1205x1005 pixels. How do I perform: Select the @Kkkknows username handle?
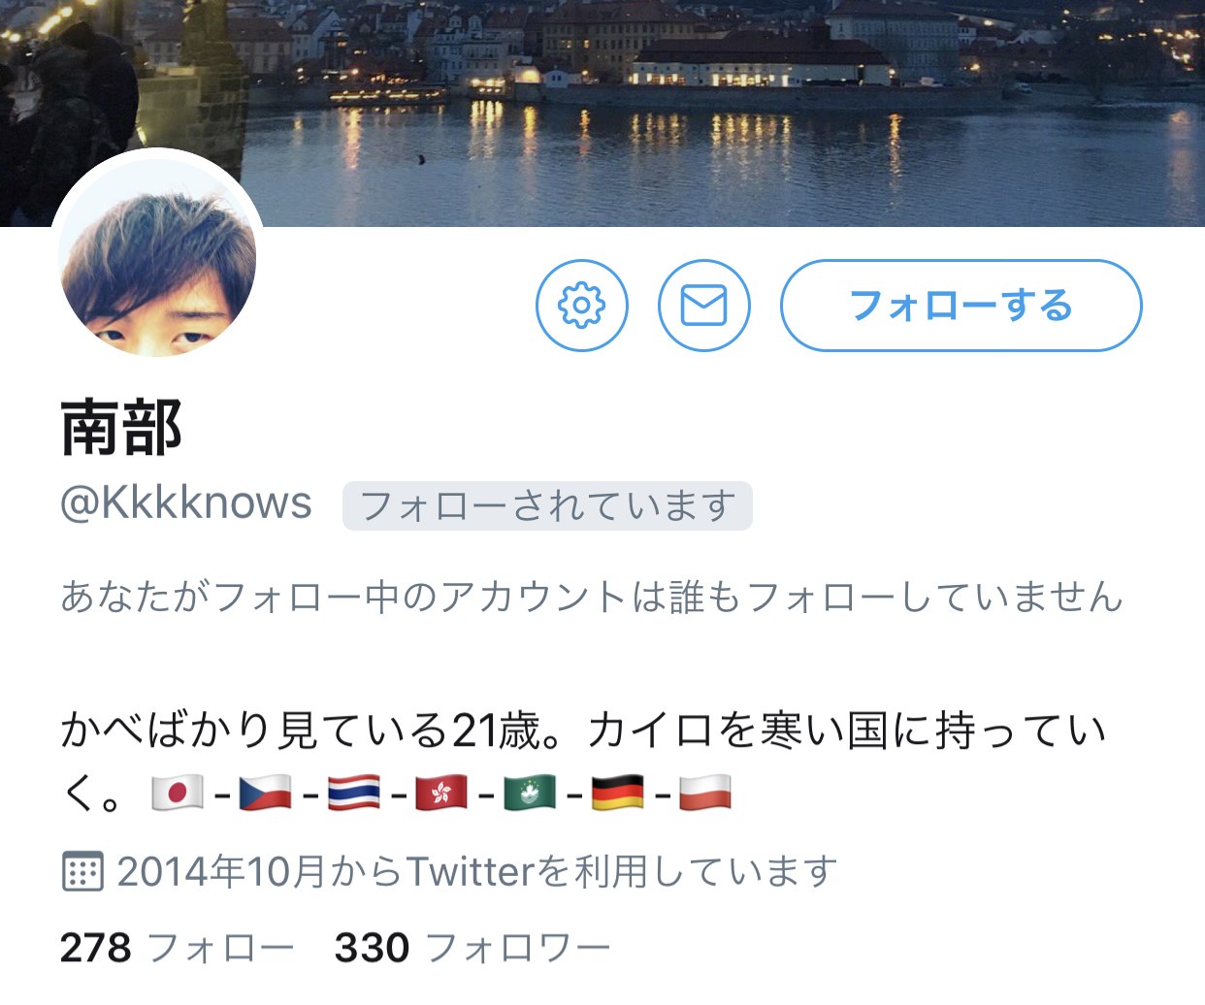click(x=186, y=503)
